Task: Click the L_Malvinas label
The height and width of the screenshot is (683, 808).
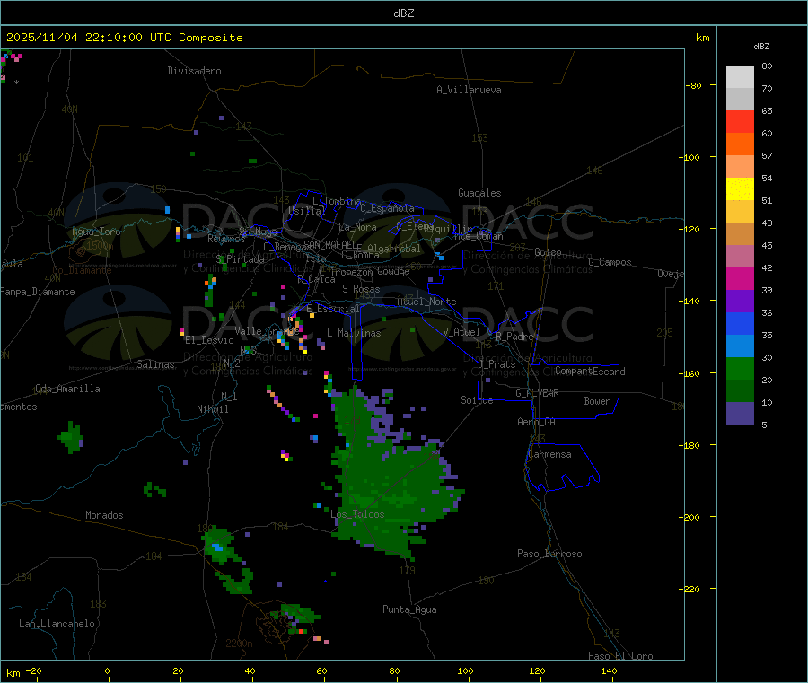Action: click(x=354, y=333)
